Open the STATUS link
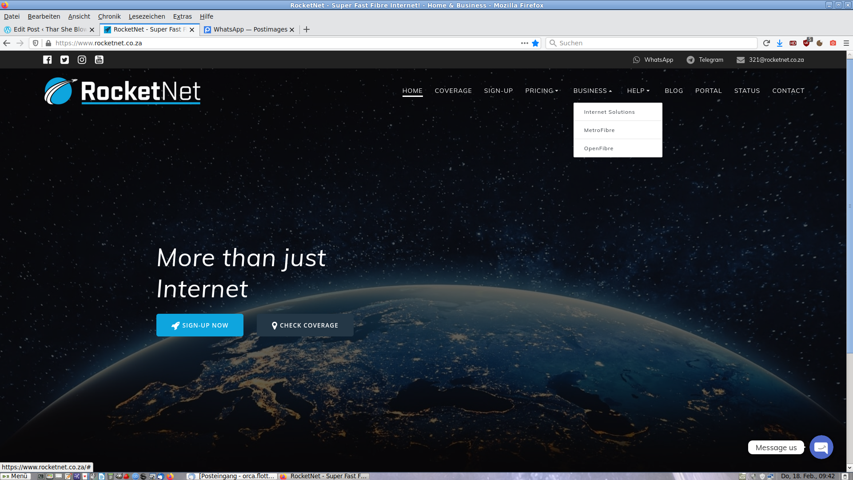 (x=747, y=91)
